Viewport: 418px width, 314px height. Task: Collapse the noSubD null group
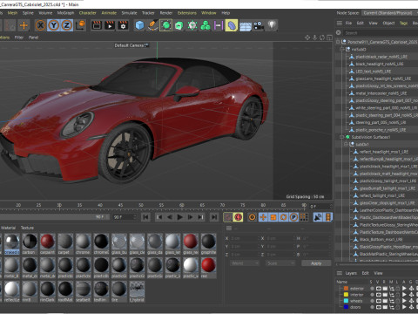coord(342,49)
